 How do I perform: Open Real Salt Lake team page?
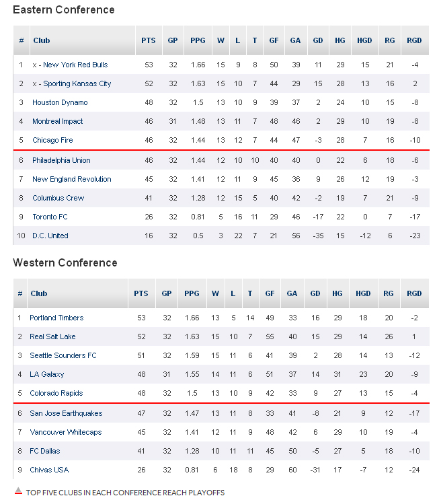[52, 336]
